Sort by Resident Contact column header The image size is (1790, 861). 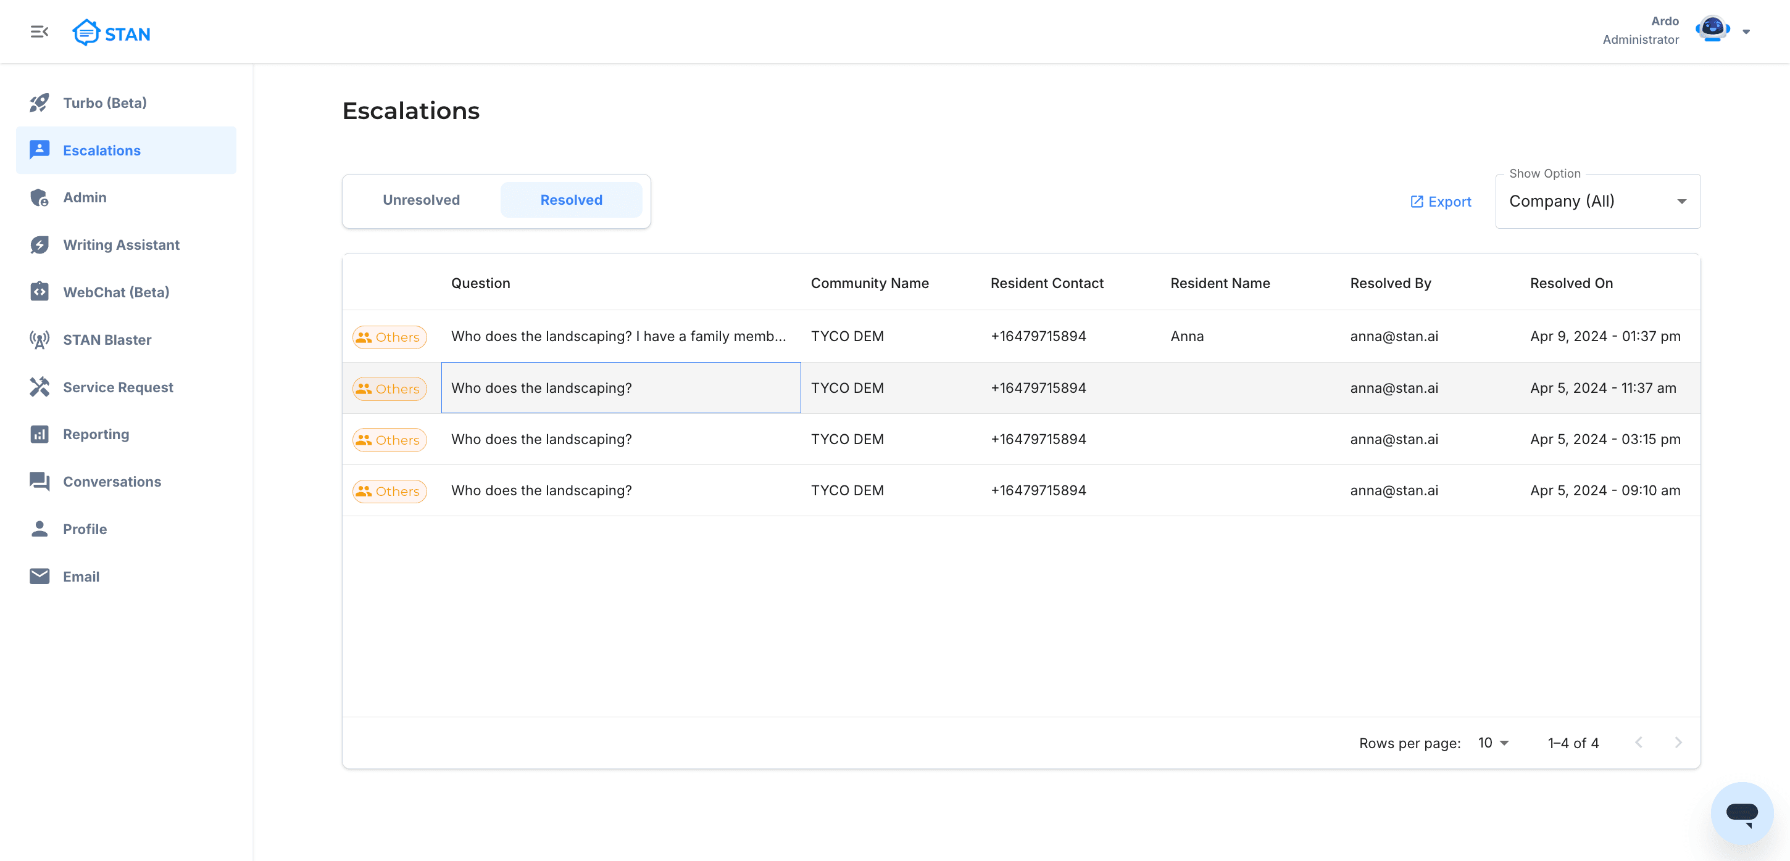(1046, 283)
